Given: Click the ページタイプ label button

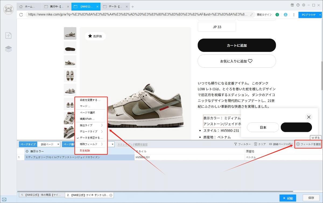Looking at the screenshot, I should click(x=28, y=144).
